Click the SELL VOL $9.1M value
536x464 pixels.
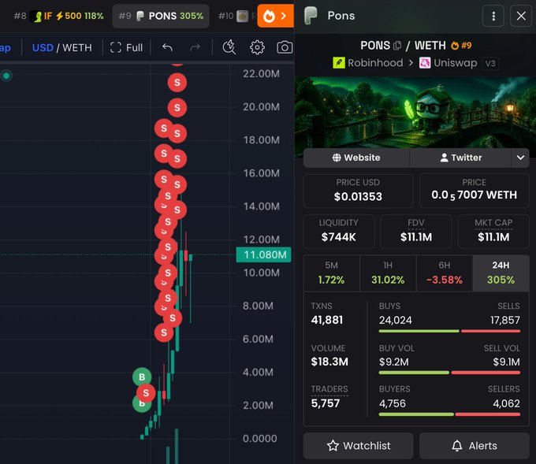(506, 362)
